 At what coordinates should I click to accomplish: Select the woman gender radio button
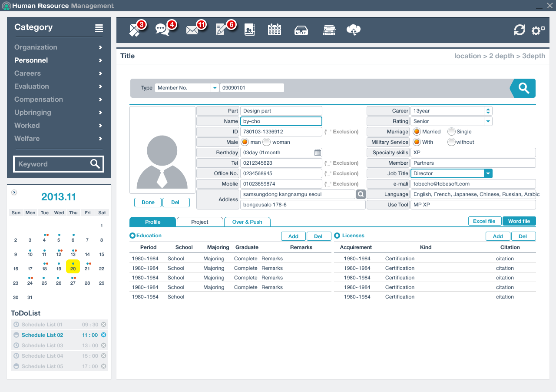(266, 142)
